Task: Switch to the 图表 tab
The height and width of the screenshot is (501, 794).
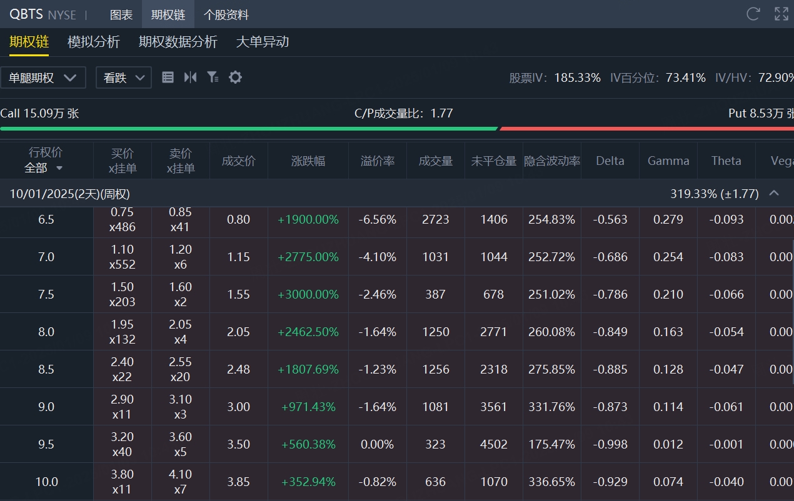Action: [x=121, y=14]
